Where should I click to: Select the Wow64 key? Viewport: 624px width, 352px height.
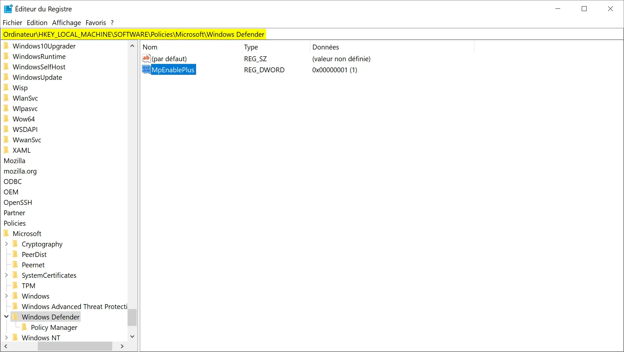tap(23, 119)
